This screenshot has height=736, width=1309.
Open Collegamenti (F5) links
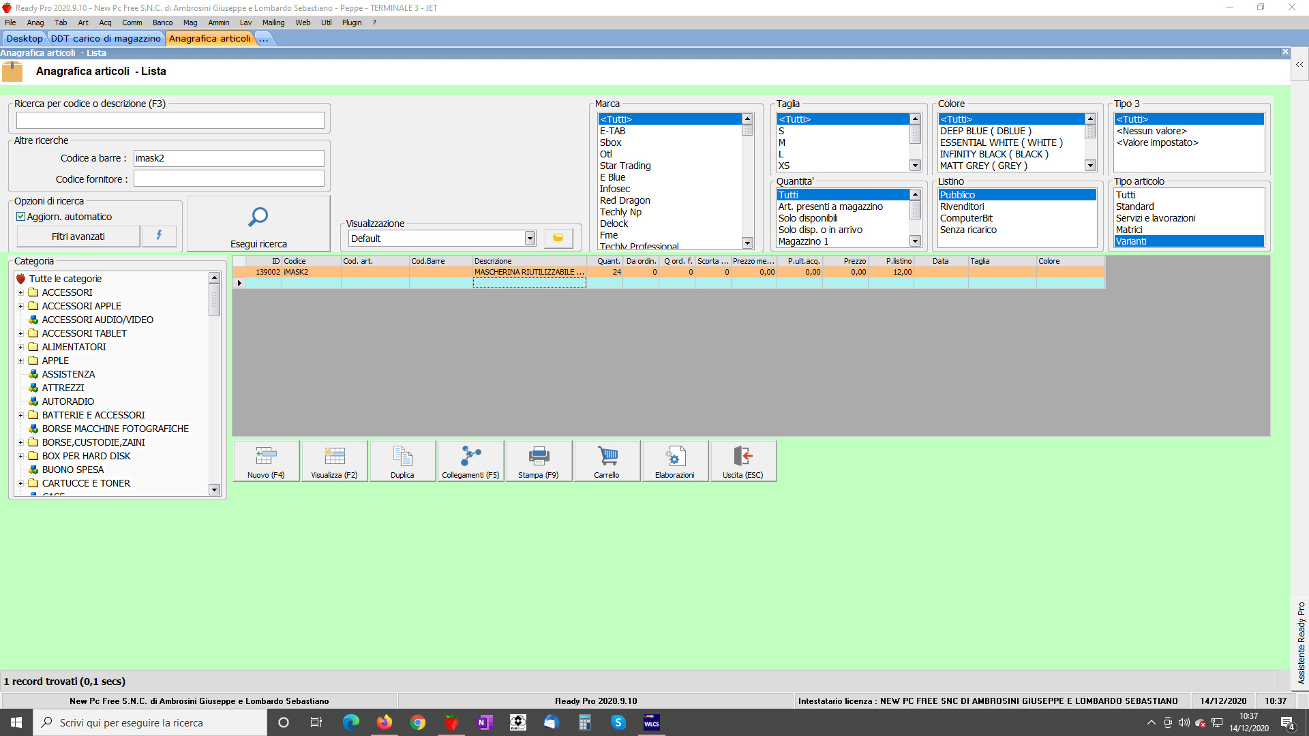click(470, 461)
